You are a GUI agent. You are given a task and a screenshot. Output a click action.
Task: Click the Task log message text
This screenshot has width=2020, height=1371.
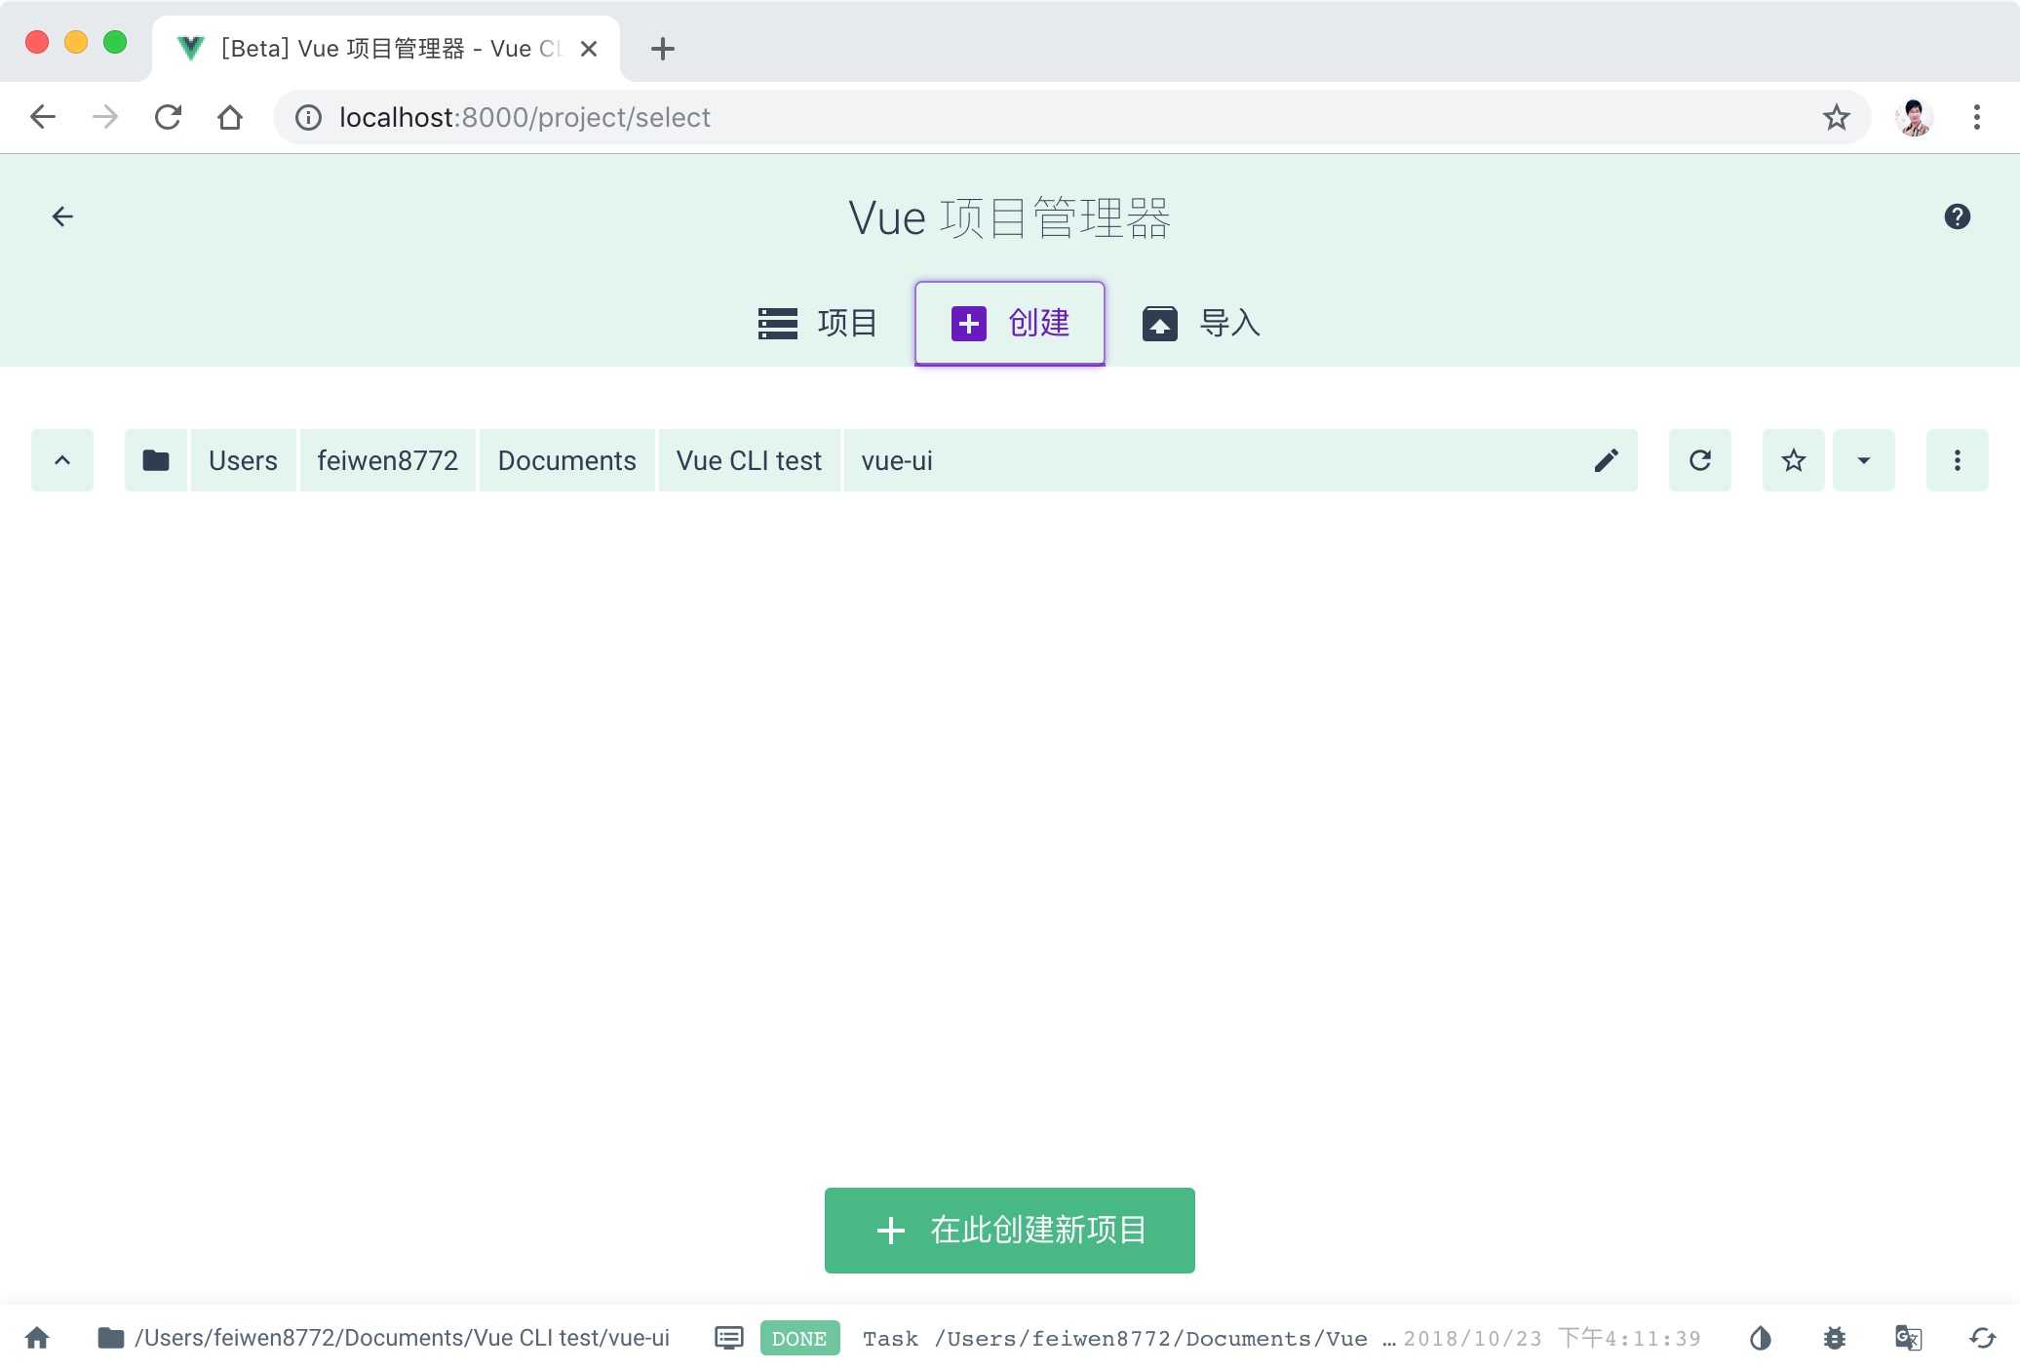coord(1129,1339)
